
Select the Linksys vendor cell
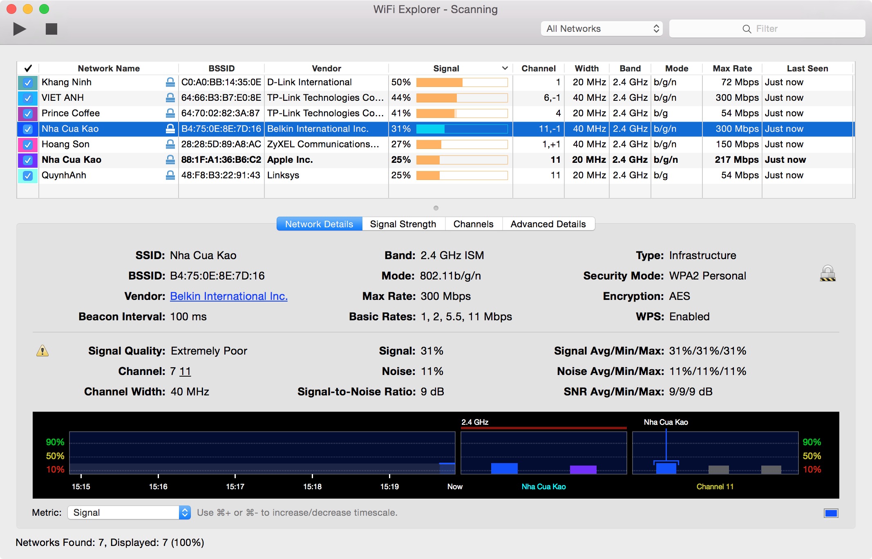click(x=326, y=175)
